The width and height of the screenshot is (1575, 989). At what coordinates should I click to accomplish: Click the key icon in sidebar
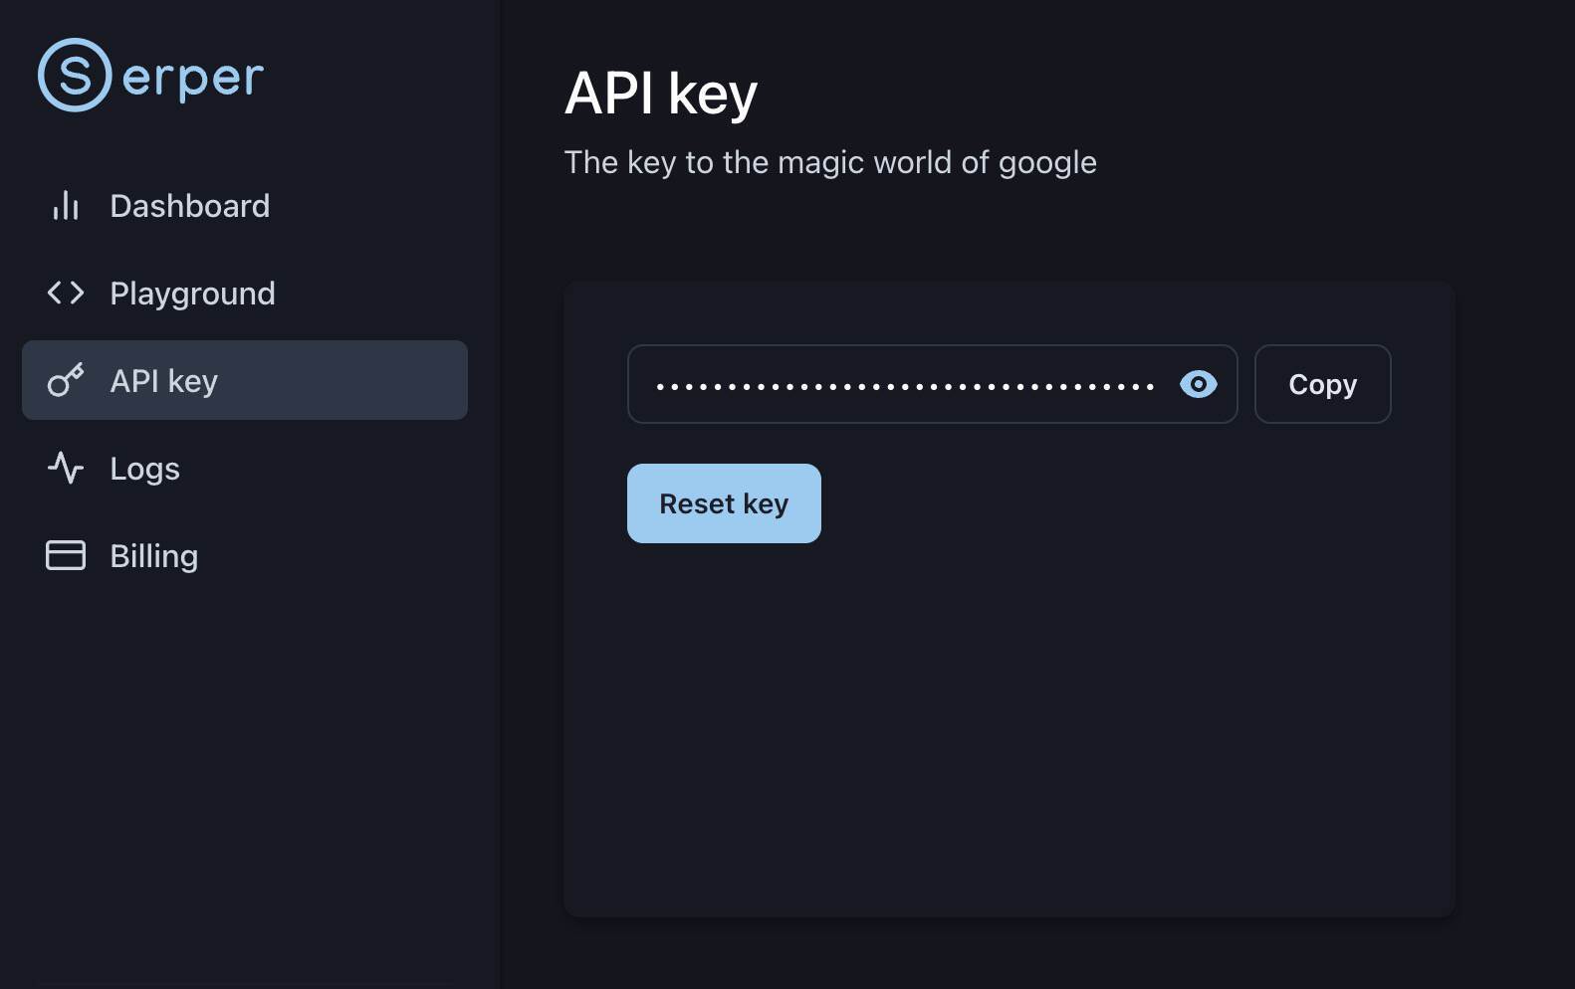pyautogui.click(x=66, y=381)
